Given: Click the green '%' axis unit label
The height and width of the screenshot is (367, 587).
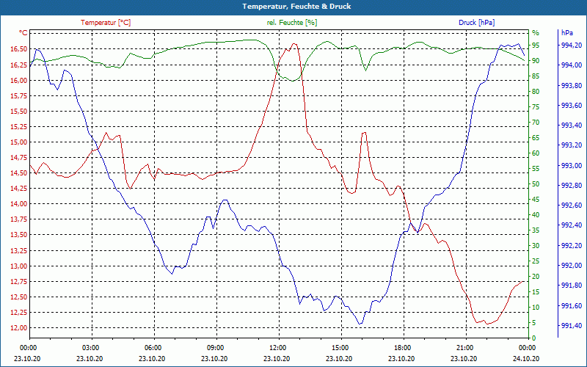Looking at the screenshot, I should (x=536, y=33).
